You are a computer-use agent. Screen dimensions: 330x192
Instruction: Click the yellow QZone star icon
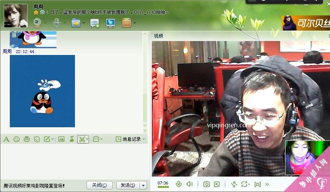coord(36,12)
